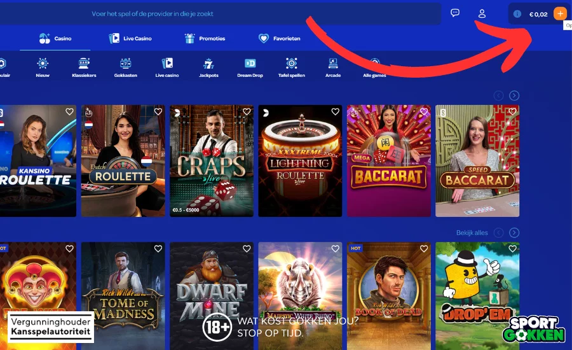Select the Klassiekers category
Image resolution: width=572 pixels, height=350 pixels.
(x=85, y=67)
